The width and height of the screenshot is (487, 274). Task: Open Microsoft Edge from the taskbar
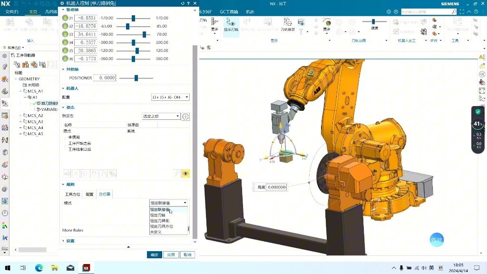[x=39, y=268]
